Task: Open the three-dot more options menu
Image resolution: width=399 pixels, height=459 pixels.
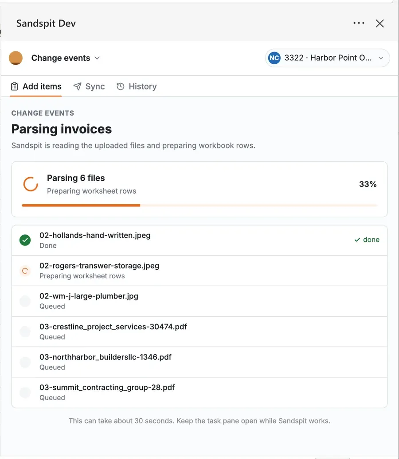Action: pyautogui.click(x=359, y=23)
